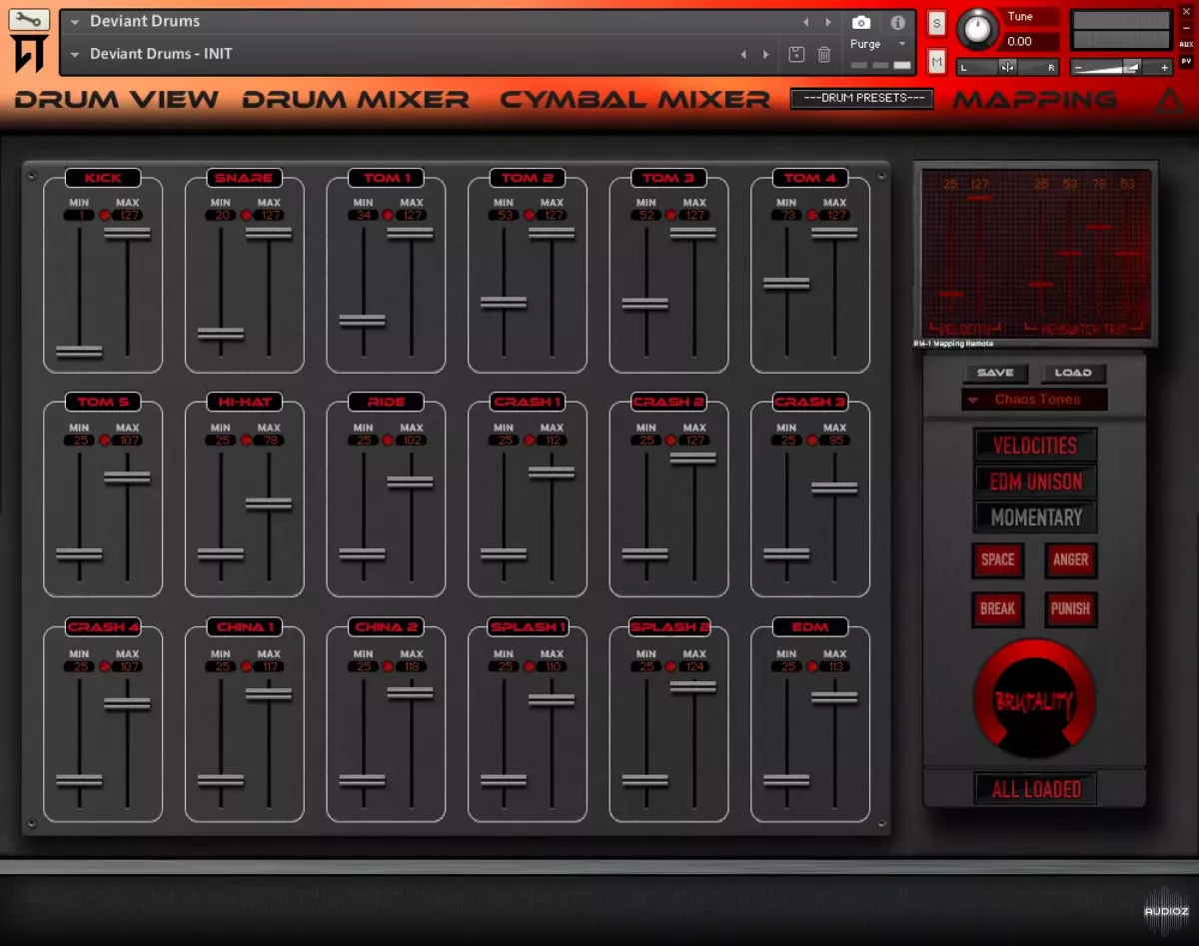1199x946 pixels.
Task: Toggle the red dot on the EDM panel
Action: (x=811, y=666)
